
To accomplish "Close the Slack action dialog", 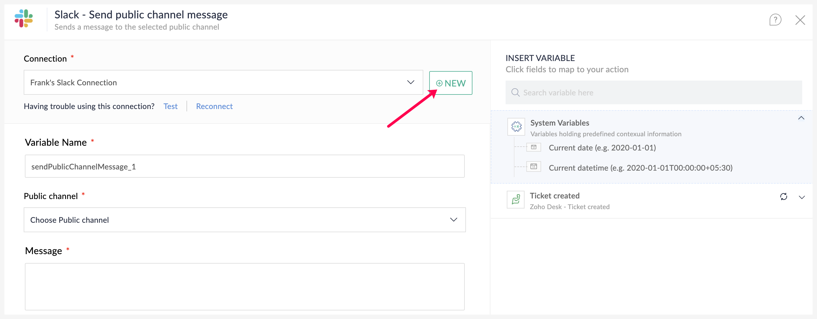I will (x=800, y=20).
